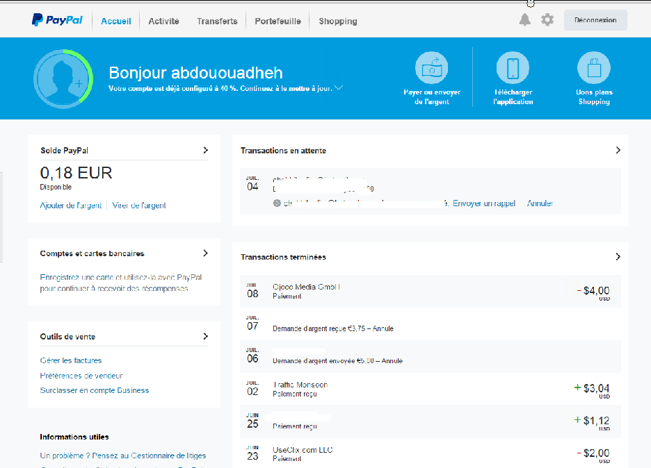
Task: Click the grey pending status icon
Action: (x=277, y=203)
